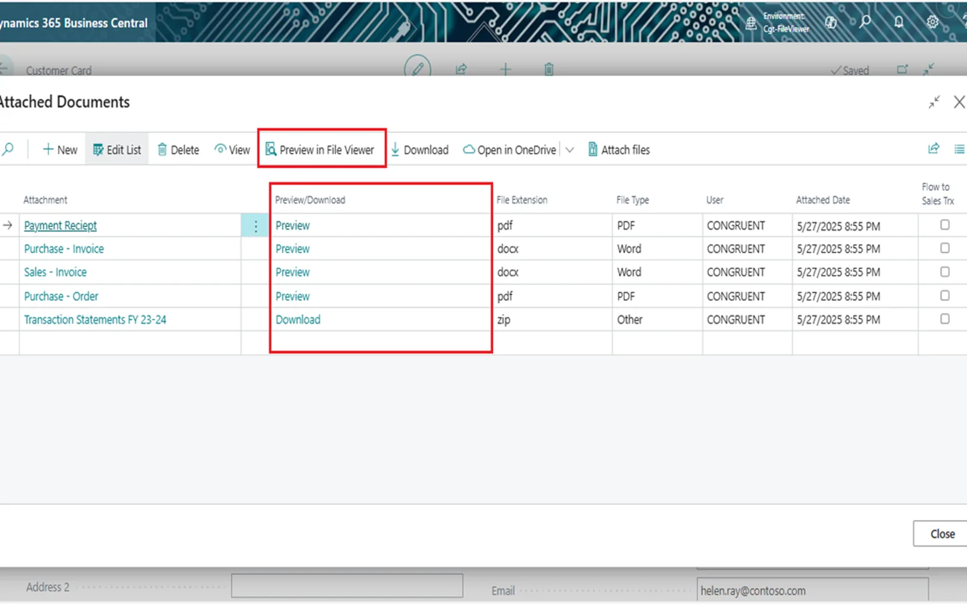Click the Download toolbar action

click(419, 150)
